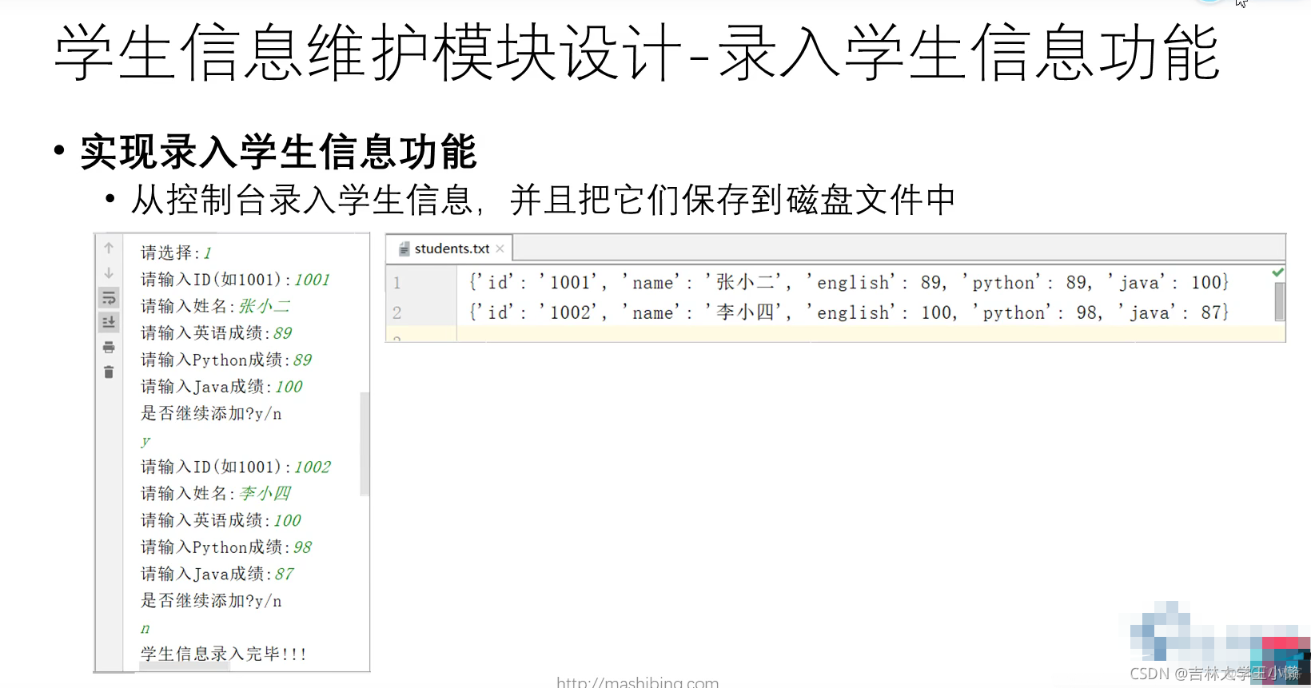Click the green checkmark inspection icon
The width and height of the screenshot is (1311, 688).
coord(1277,272)
